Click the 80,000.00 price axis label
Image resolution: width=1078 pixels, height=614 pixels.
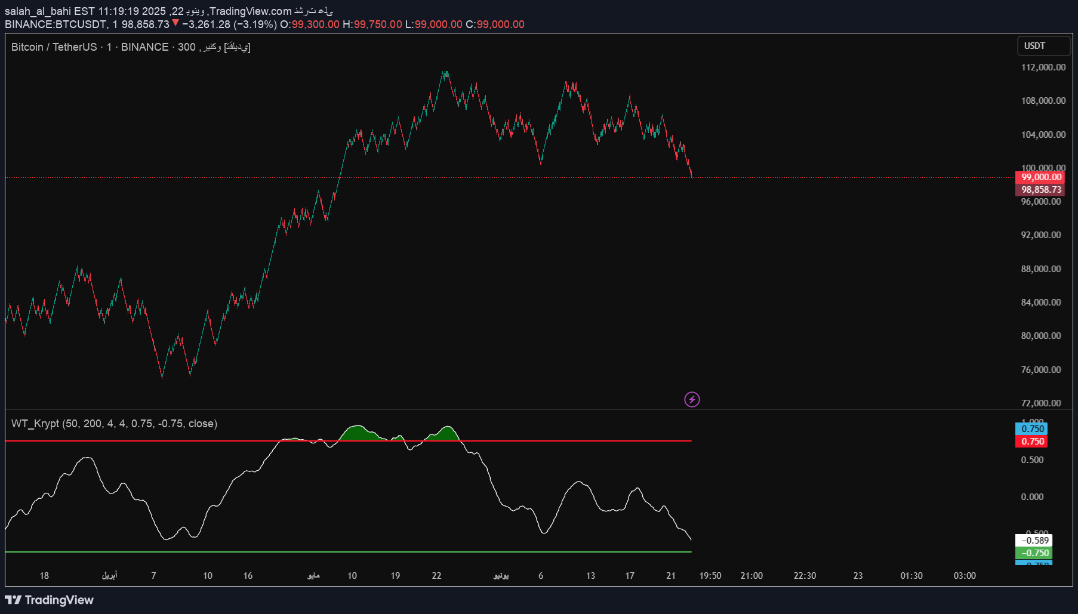click(x=1041, y=336)
